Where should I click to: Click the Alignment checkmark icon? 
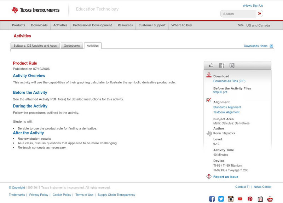(209, 100)
